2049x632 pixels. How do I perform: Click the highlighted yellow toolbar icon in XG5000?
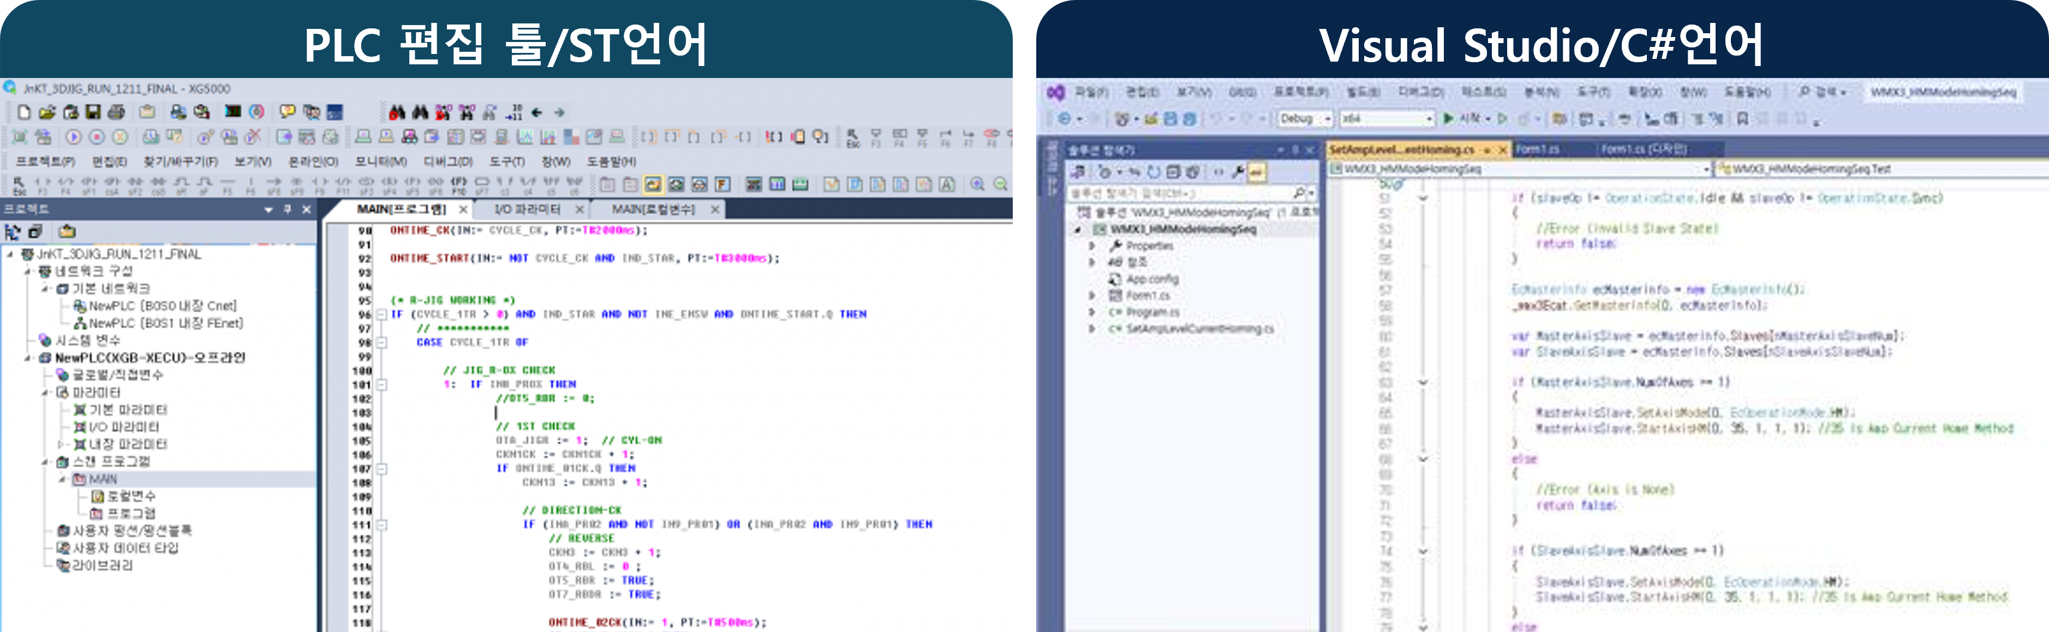(x=653, y=184)
